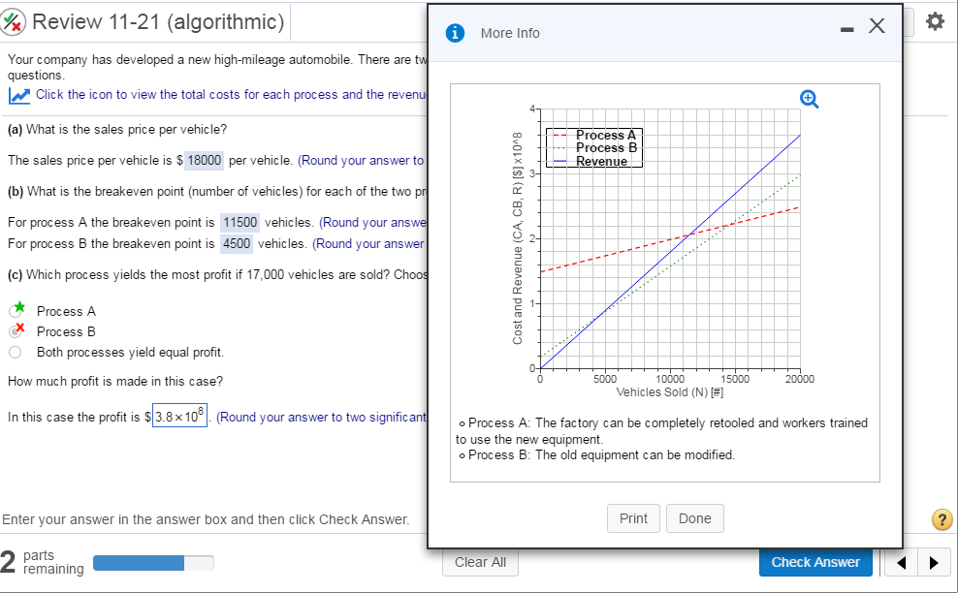Click the chart icon next to the view-costs link
Screen dimensions: 958x593
coord(16,94)
